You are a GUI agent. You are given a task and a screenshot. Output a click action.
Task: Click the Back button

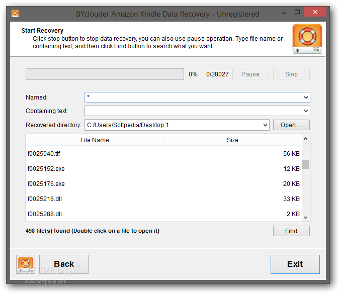(64, 264)
